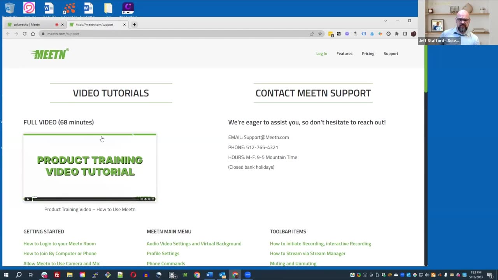Image resolution: width=498 pixels, height=280 pixels.
Task: Play the Product Training video
Action: [x=28, y=199]
